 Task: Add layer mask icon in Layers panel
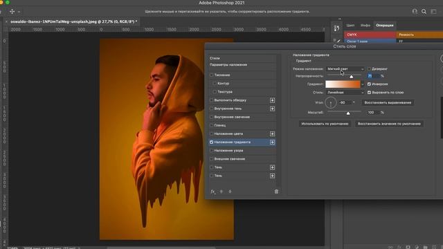click(408, 247)
